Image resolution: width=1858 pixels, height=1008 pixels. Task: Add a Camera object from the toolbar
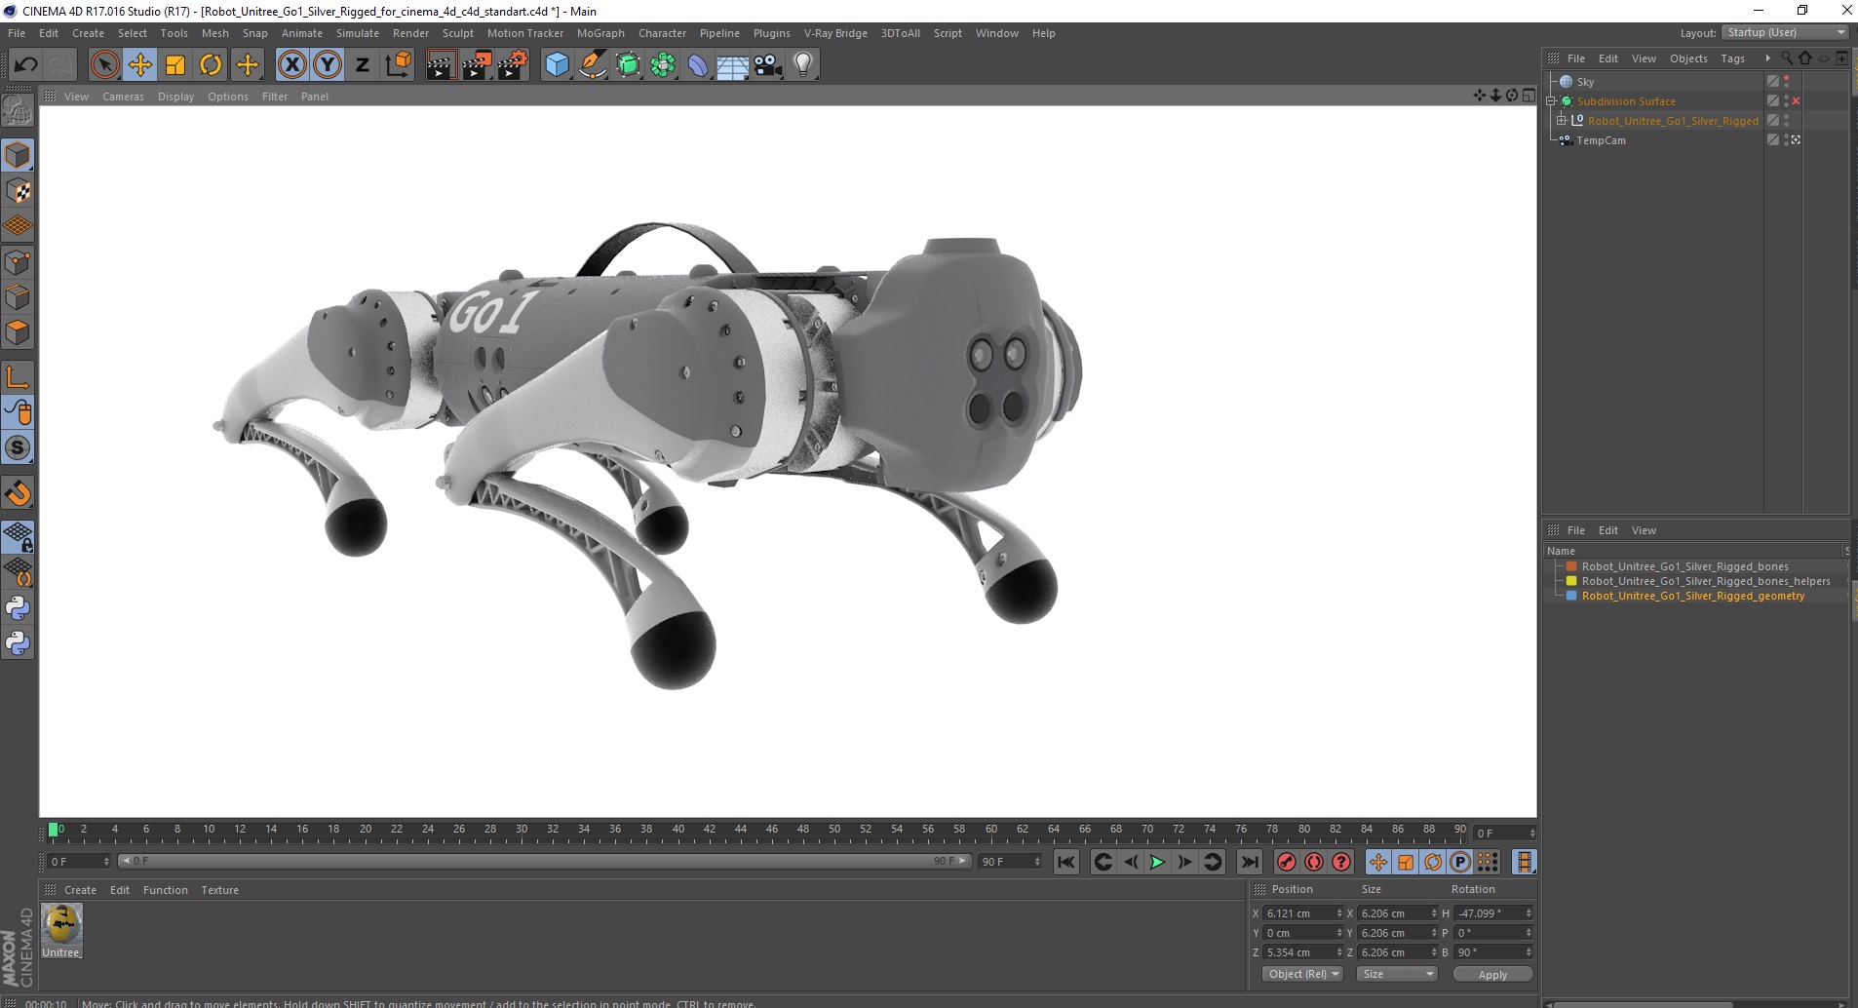pyautogui.click(x=767, y=65)
